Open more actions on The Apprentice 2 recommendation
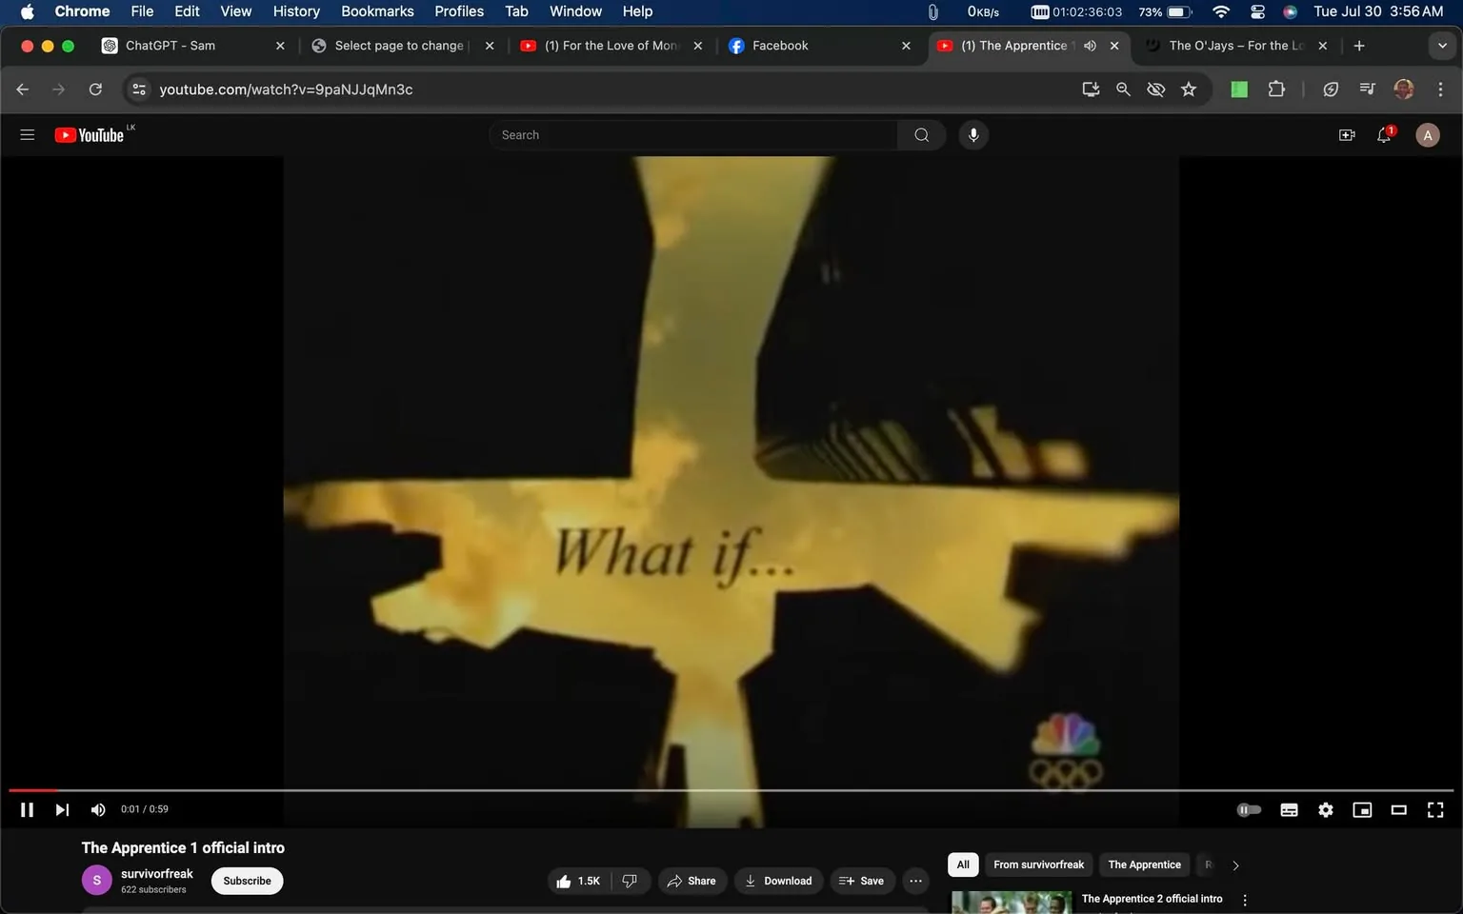The image size is (1463, 914). (x=1244, y=899)
